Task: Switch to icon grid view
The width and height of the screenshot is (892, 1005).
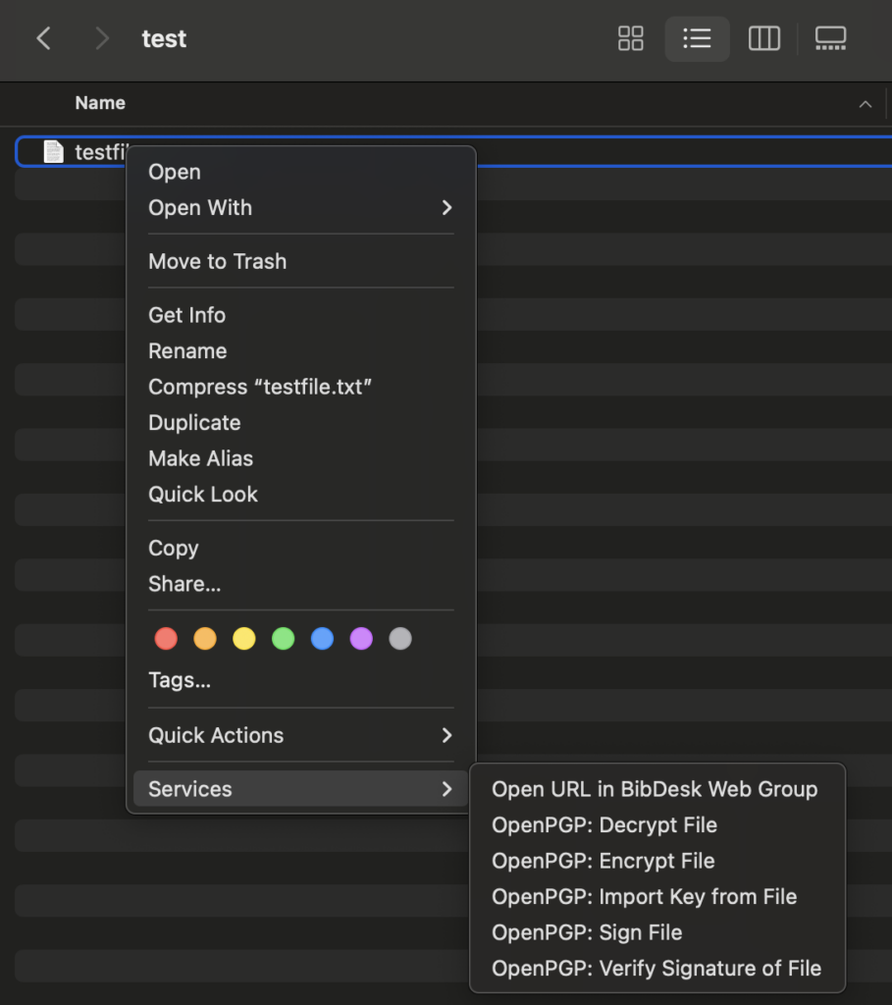Action: tap(630, 39)
